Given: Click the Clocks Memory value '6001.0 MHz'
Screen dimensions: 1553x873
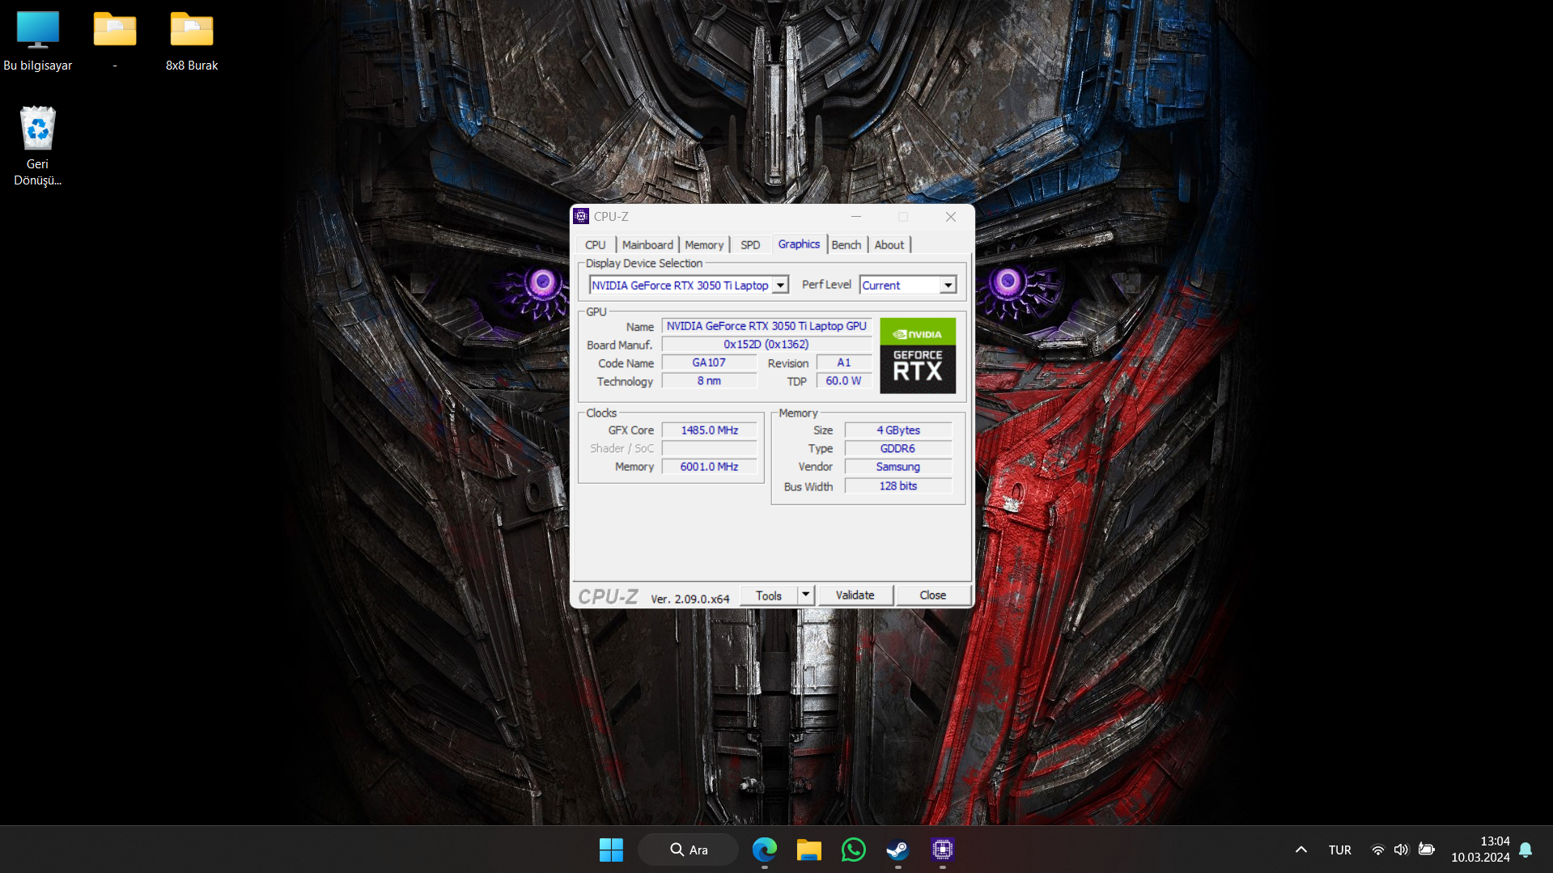Looking at the screenshot, I should coord(710,467).
